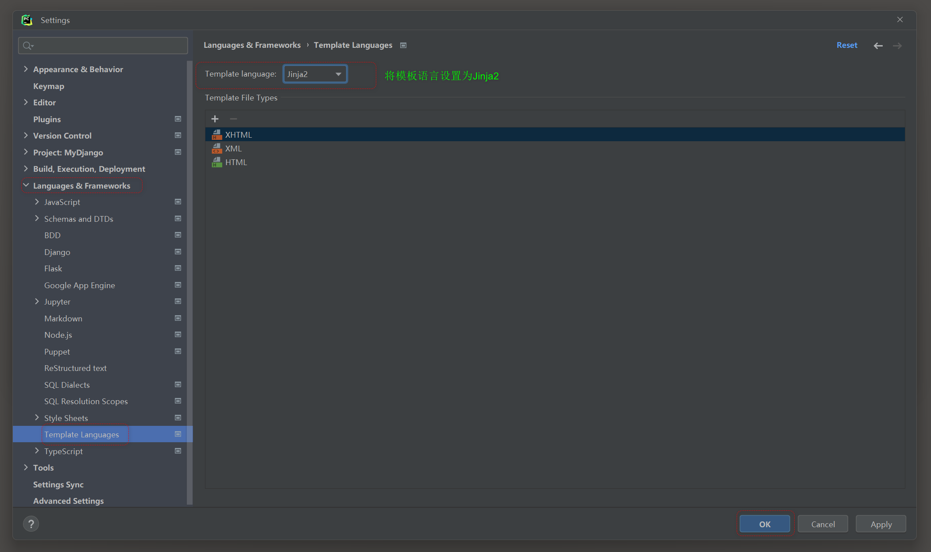Click project settings icon next to Google App Engine

(x=178, y=285)
